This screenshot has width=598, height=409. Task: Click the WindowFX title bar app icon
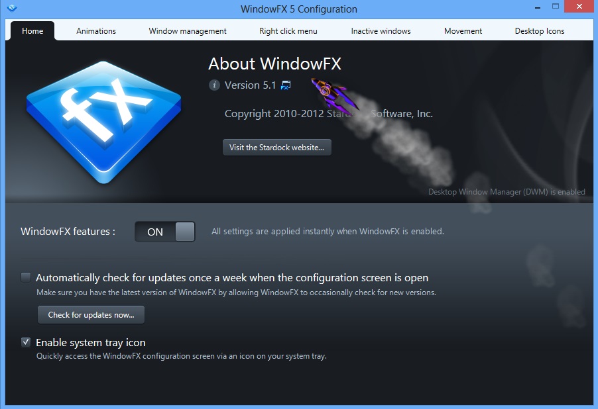point(12,8)
